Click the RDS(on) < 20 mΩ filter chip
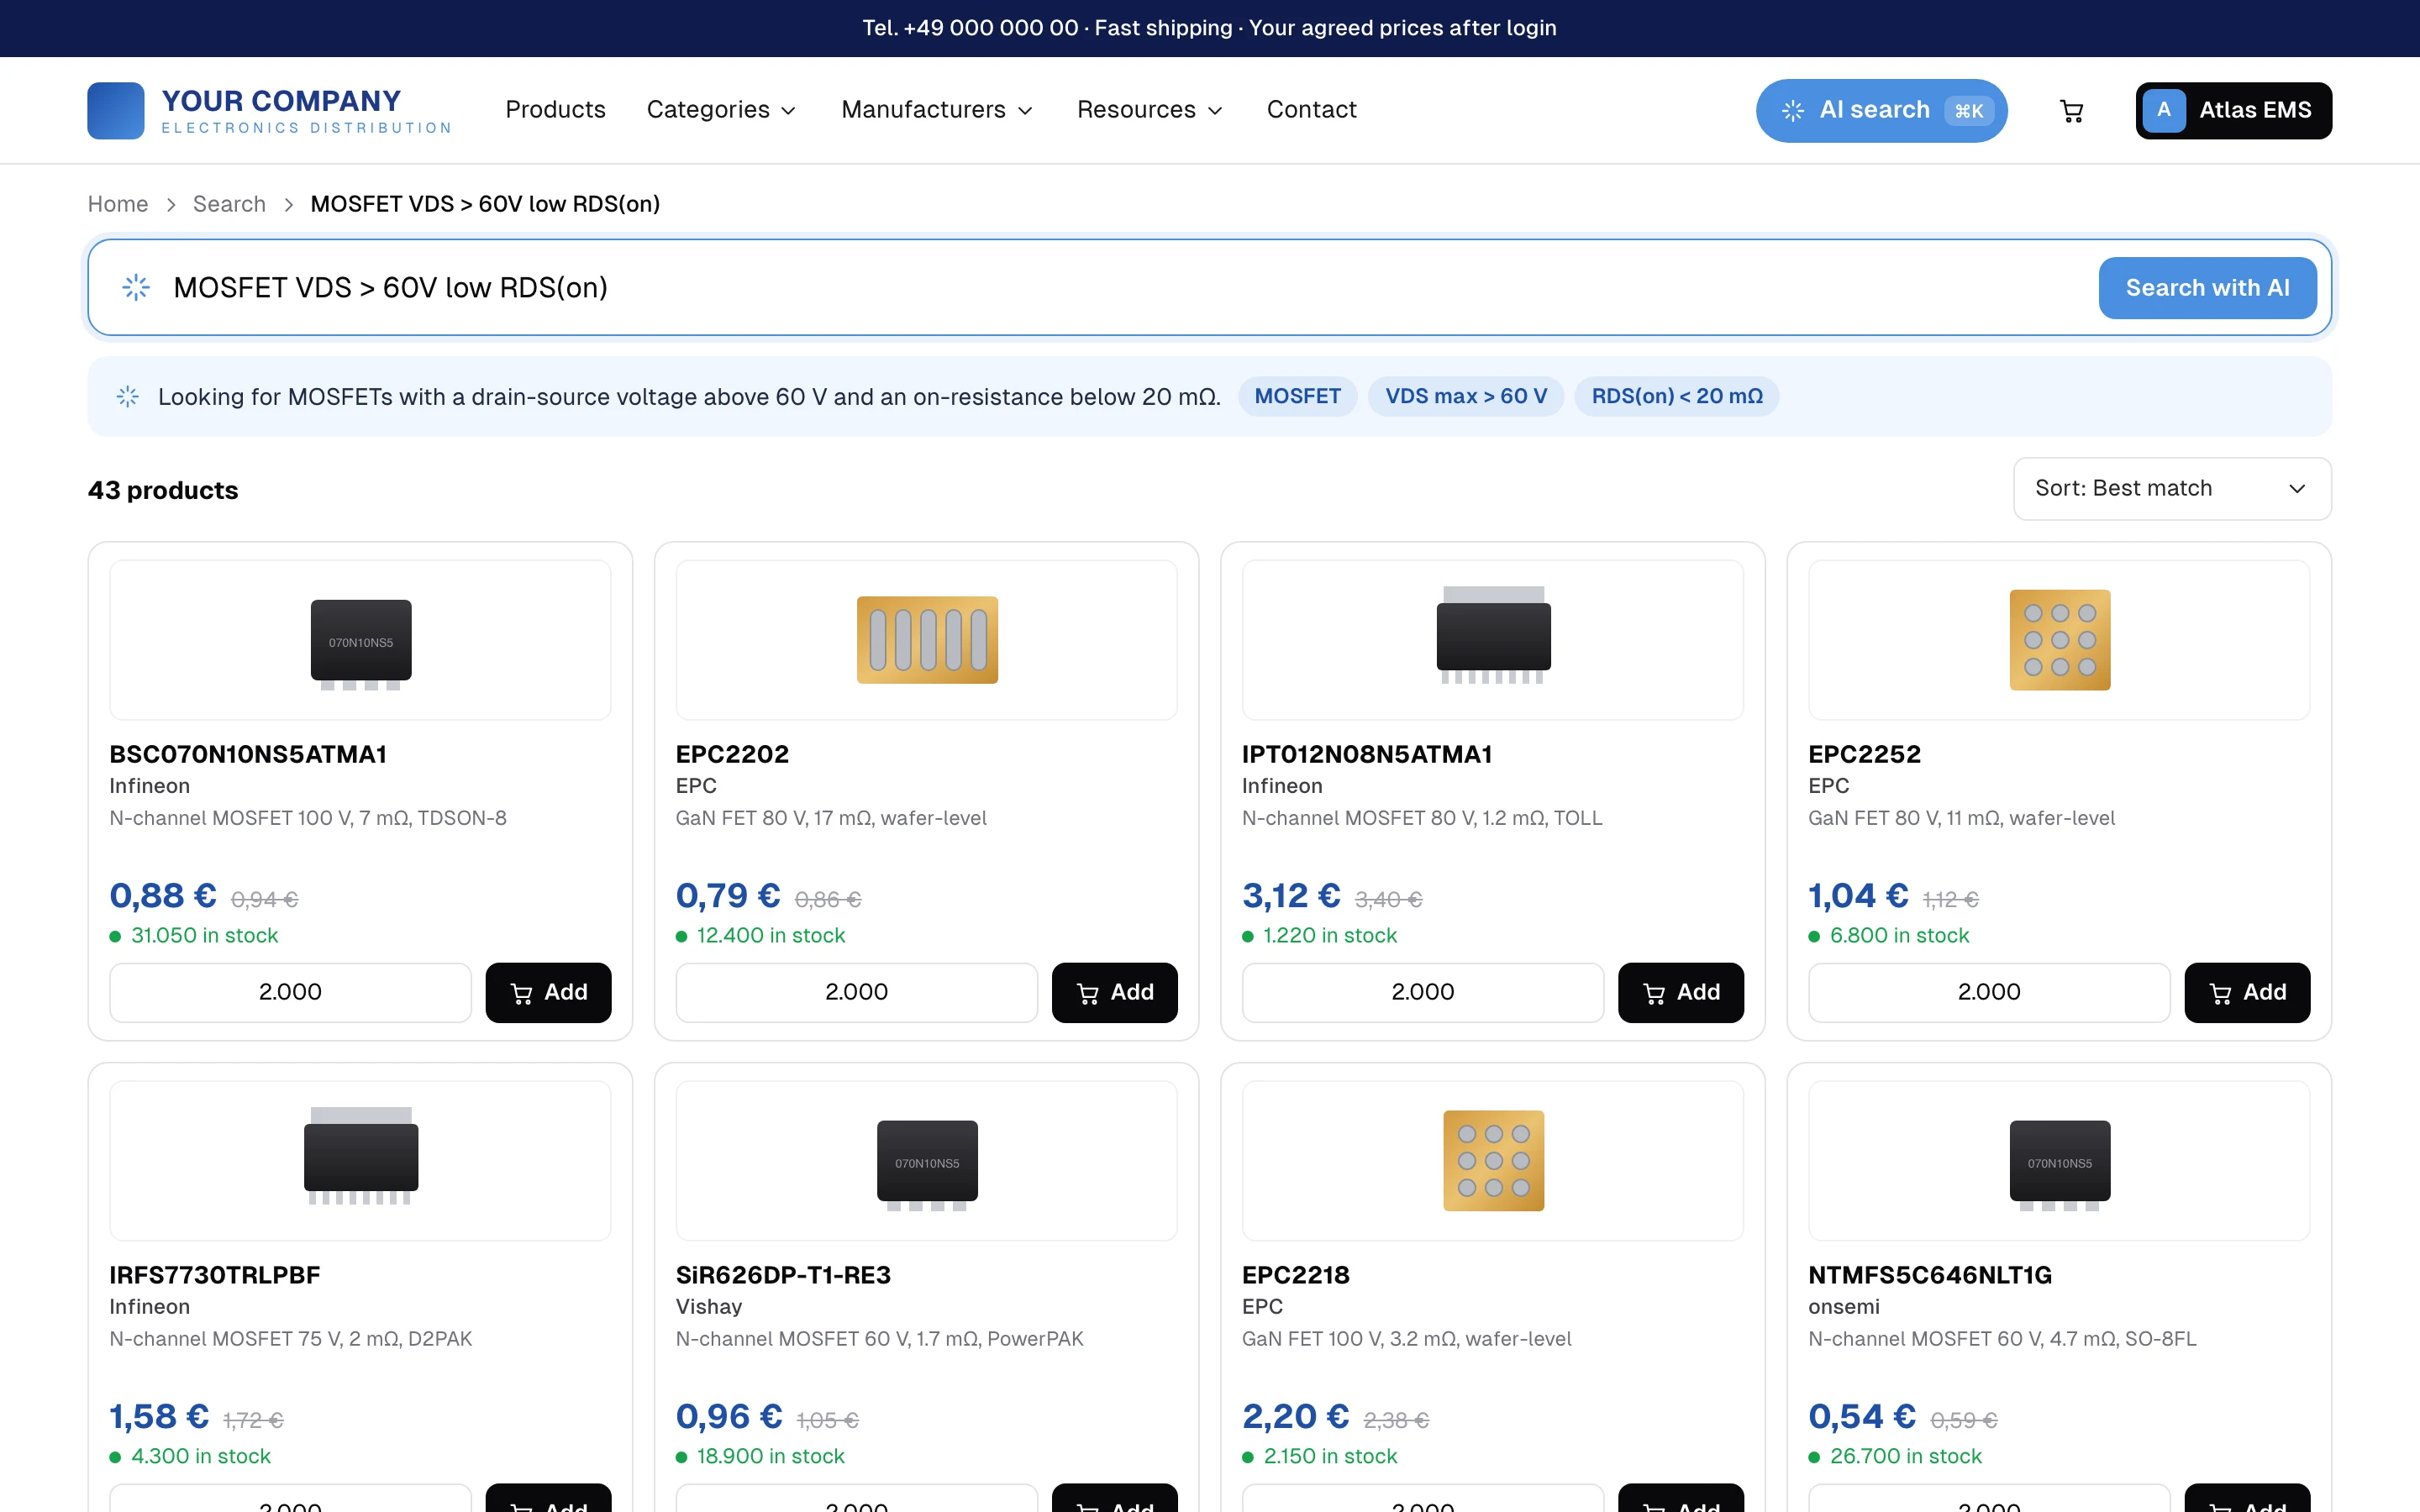Screen dimensions: 2420x1512 click(1677, 397)
